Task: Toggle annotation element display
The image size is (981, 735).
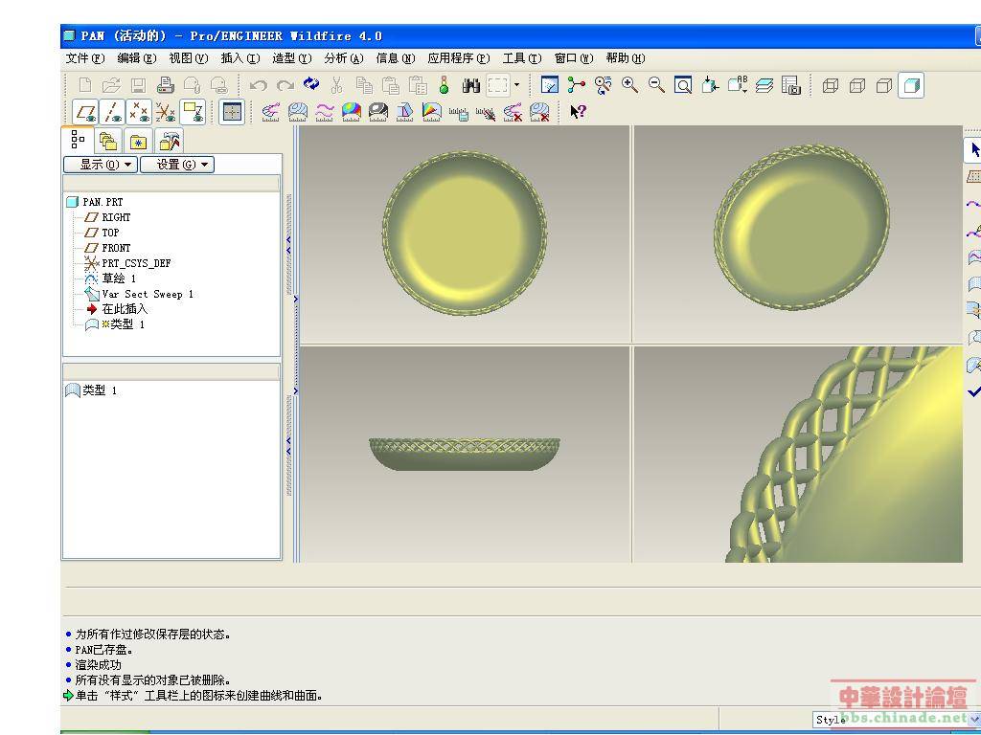Action: pos(193,112)
